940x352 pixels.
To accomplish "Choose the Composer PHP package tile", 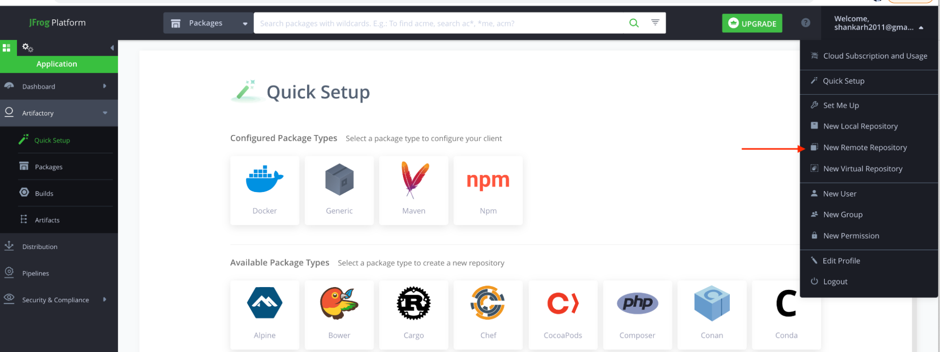I will point(637,314).
